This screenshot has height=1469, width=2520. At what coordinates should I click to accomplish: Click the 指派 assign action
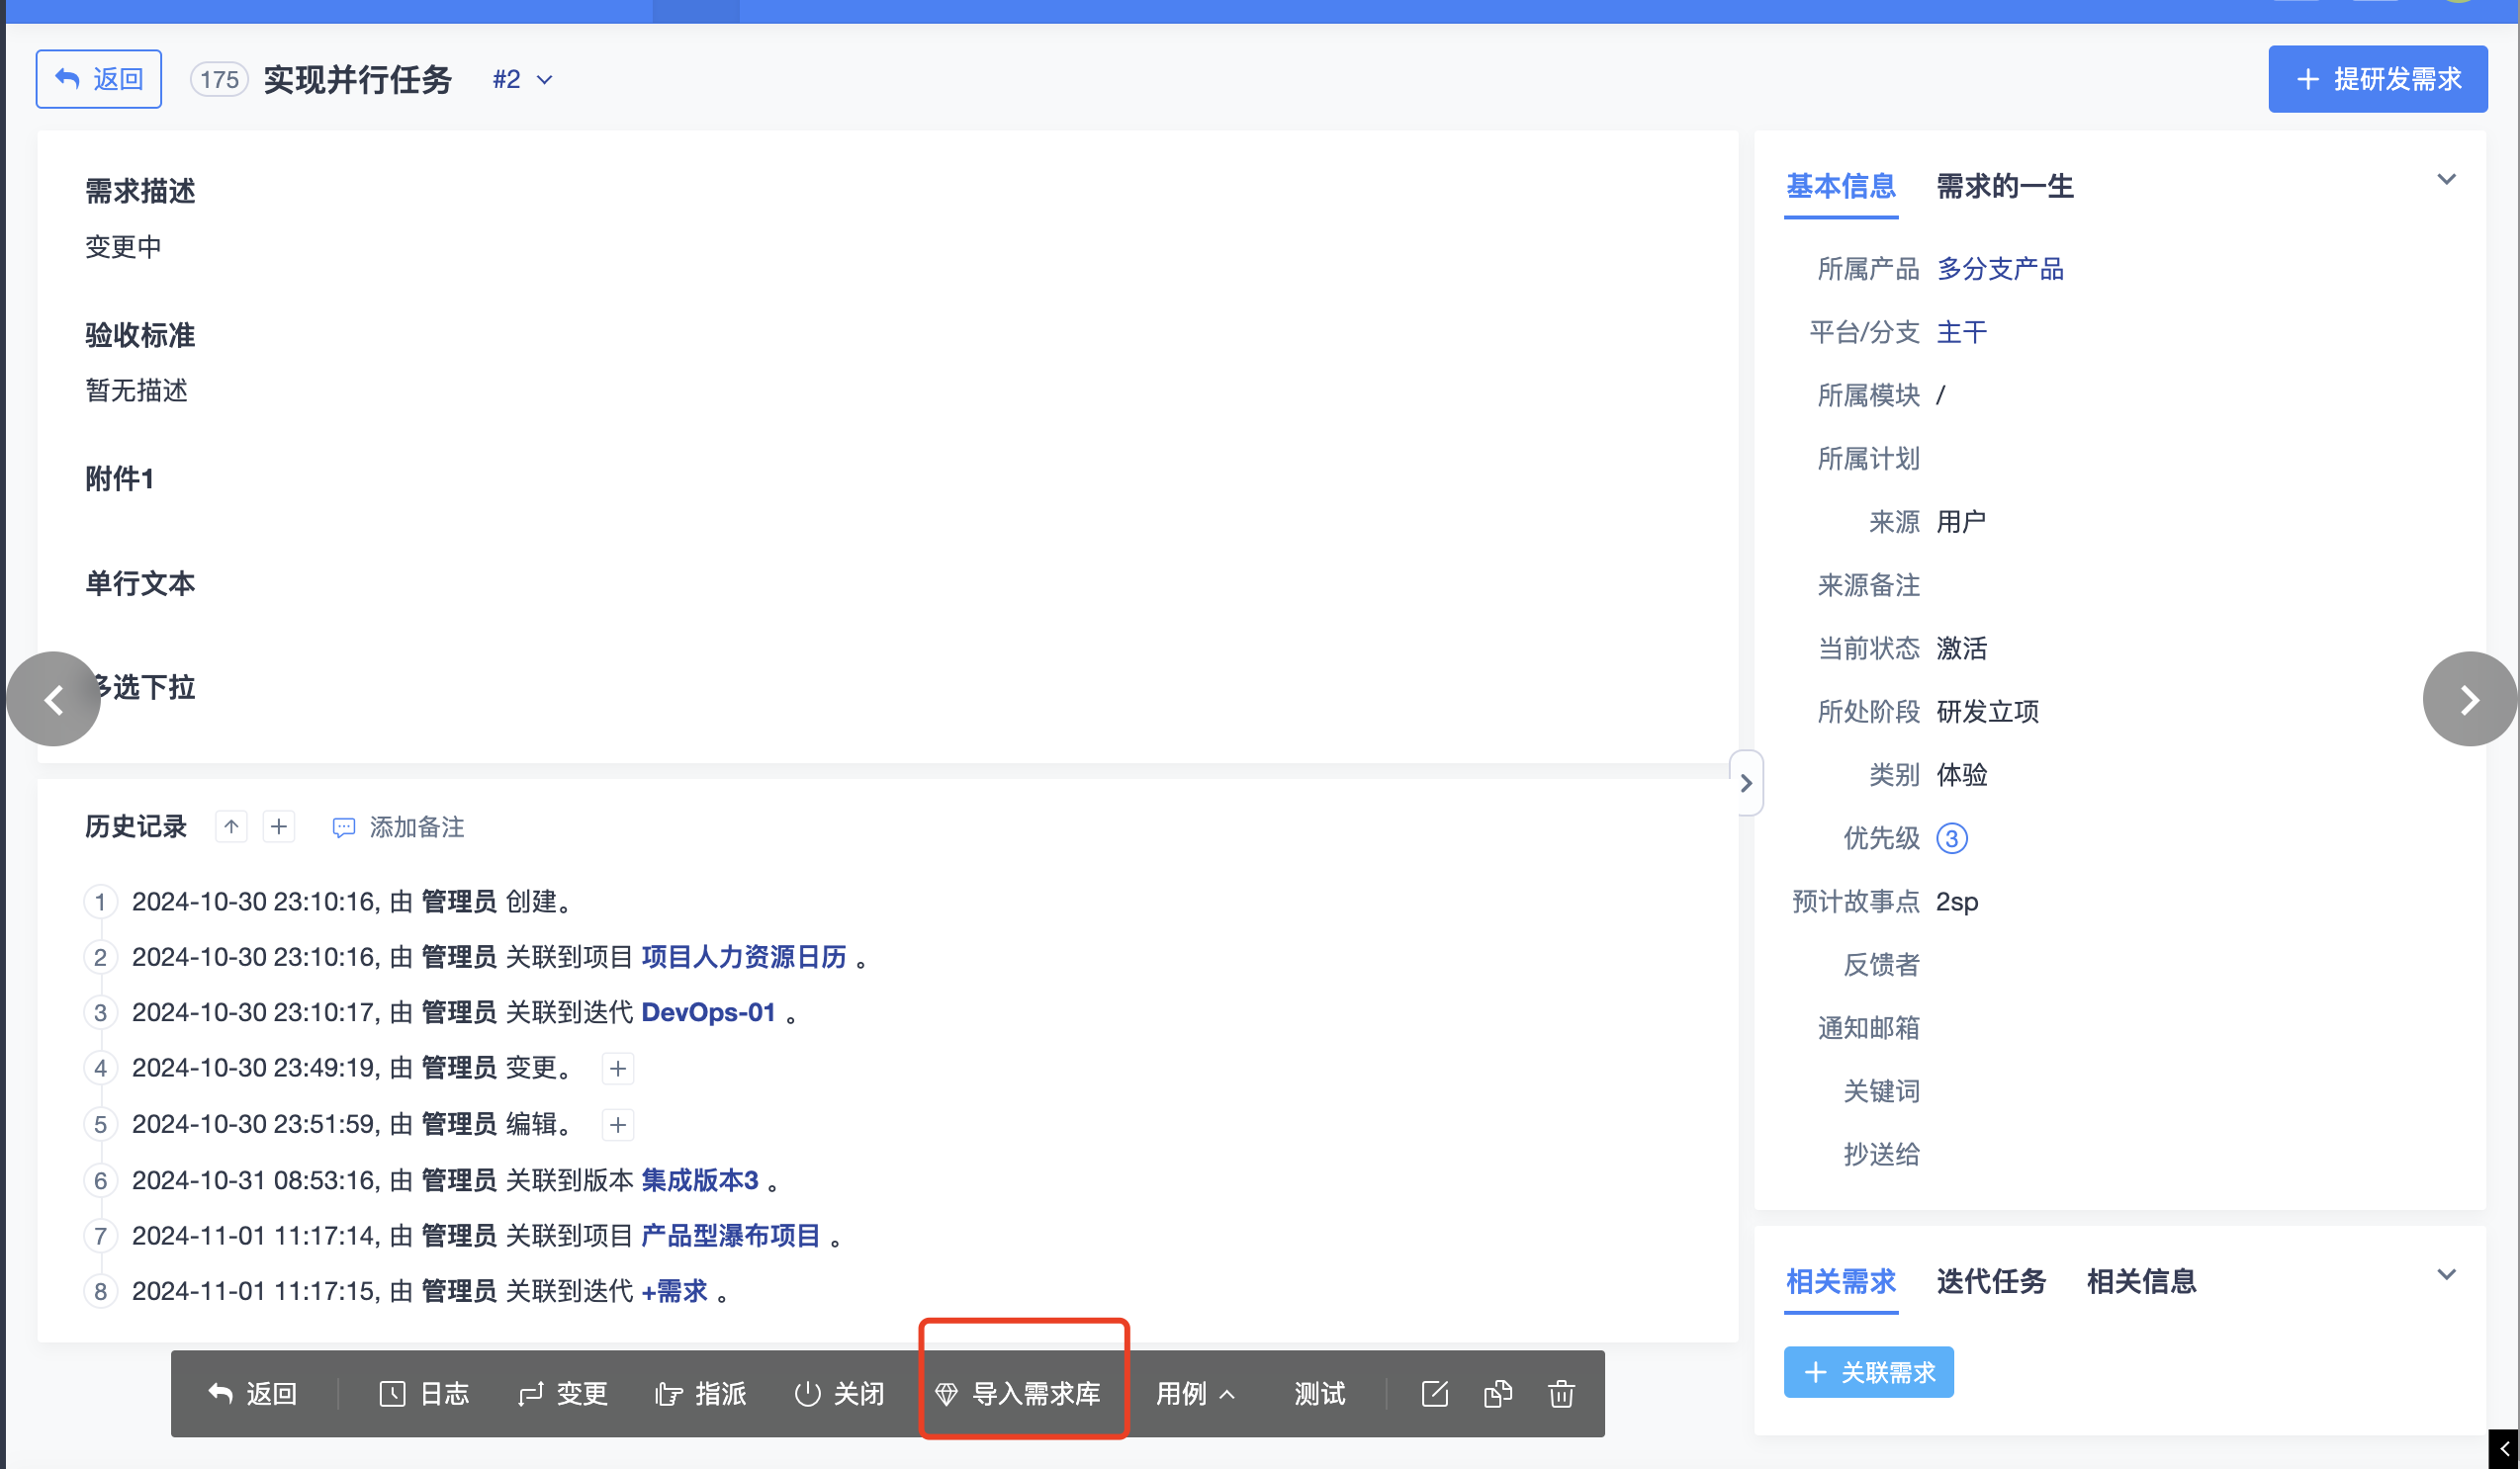click(x=700, y=1394)
